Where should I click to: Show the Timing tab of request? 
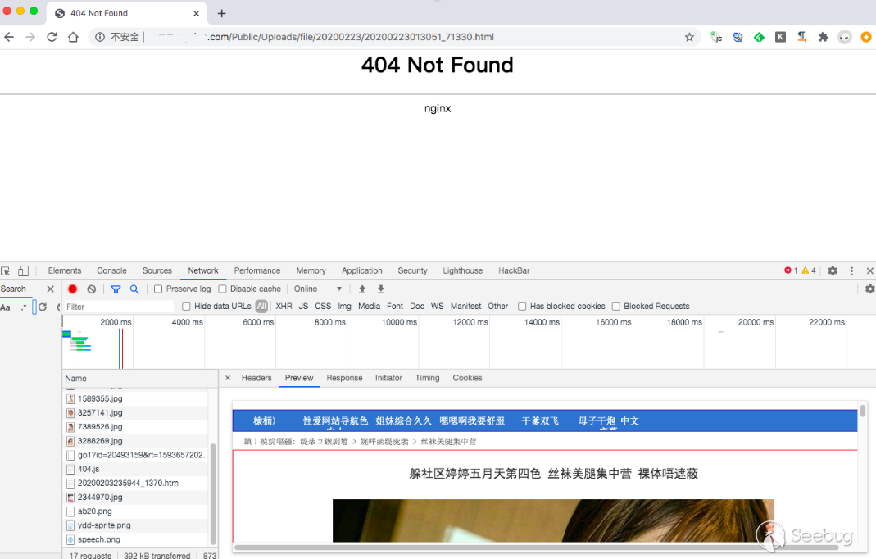coord(428,378)
